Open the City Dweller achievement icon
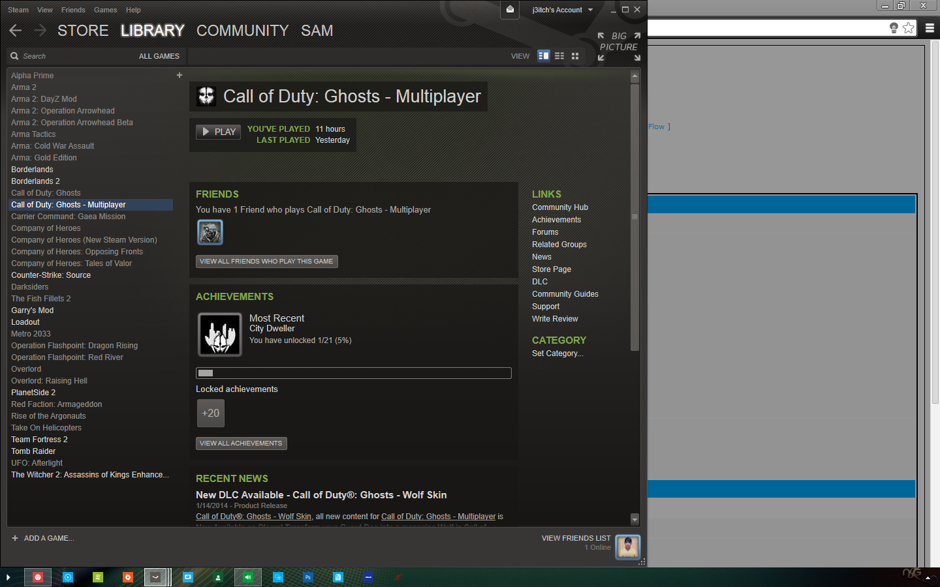 tap(220, 335)
